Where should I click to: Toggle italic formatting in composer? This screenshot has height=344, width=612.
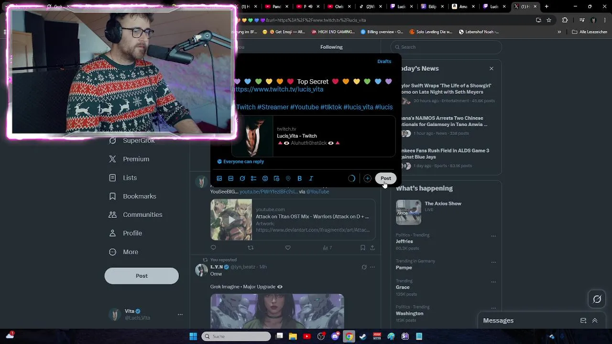[311, 178]
